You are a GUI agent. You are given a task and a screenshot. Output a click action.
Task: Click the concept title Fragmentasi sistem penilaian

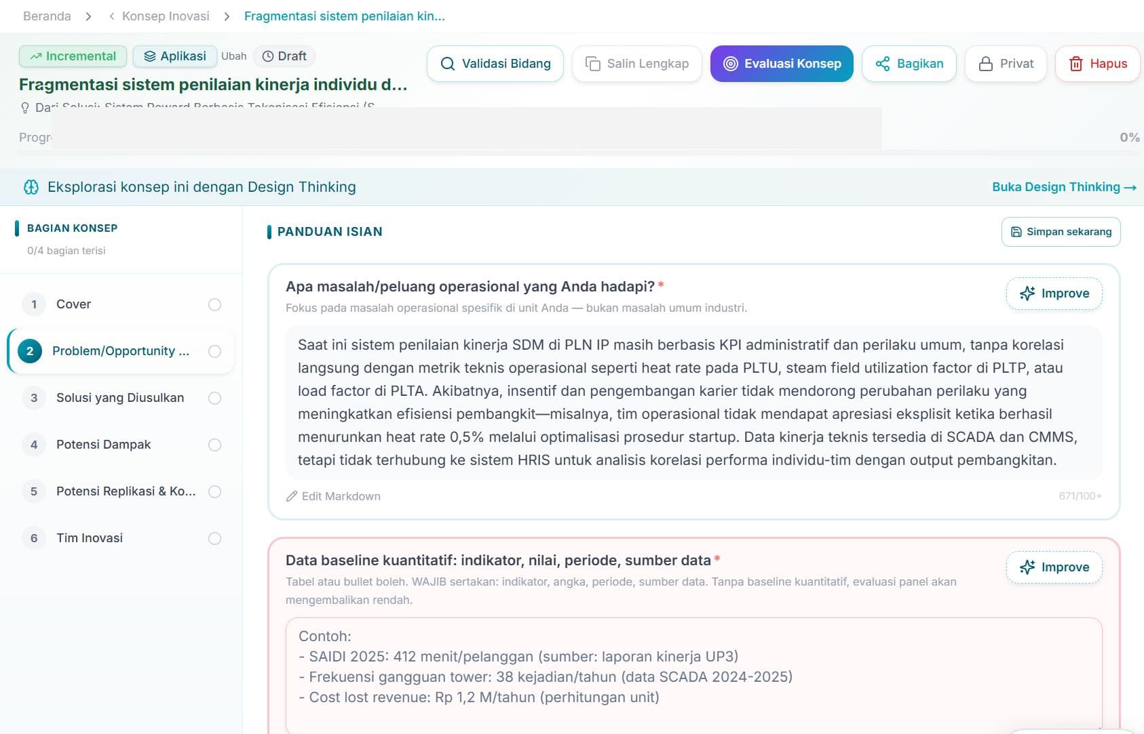coord(213,85)
